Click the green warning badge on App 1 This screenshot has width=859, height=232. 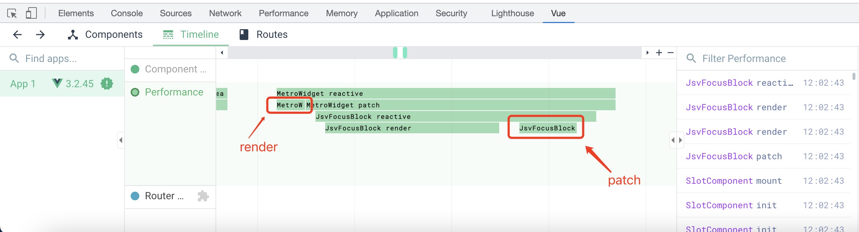coord(107,84)
